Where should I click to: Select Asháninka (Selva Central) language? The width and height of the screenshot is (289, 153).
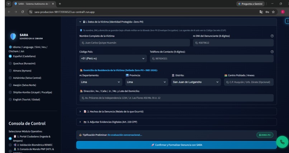(x=25, y=78)
